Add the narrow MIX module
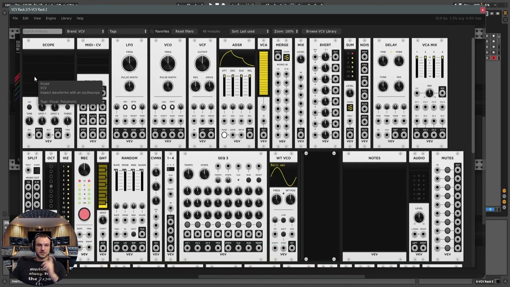The height and width of the screenshot is (287, 510). (300, 93)
